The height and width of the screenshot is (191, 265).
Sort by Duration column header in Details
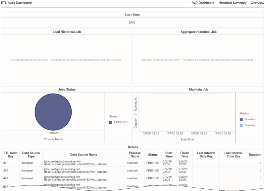click(255, 155)
